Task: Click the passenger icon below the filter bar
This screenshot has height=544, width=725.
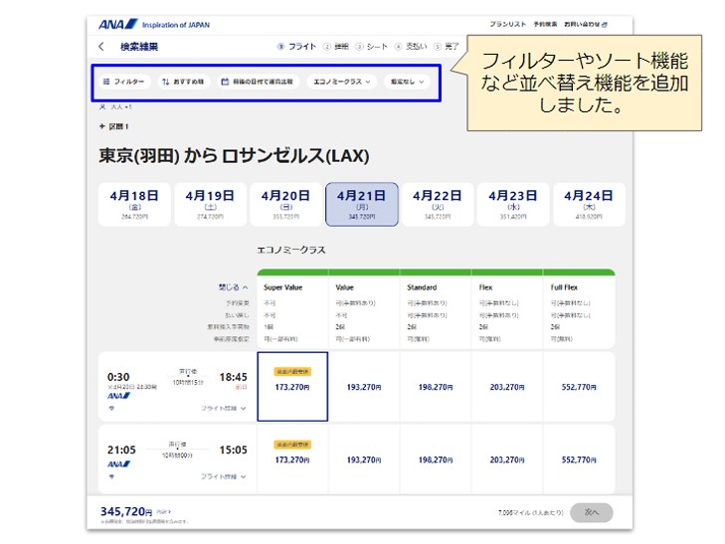Action: click(102, 106)
